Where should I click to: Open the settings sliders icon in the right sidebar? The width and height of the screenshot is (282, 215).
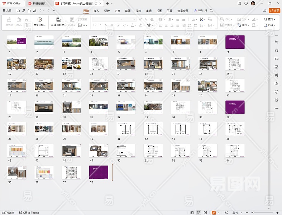(x=276, y=42)
